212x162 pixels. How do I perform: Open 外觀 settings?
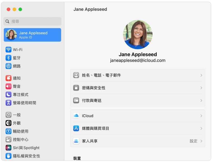(17, 123)
